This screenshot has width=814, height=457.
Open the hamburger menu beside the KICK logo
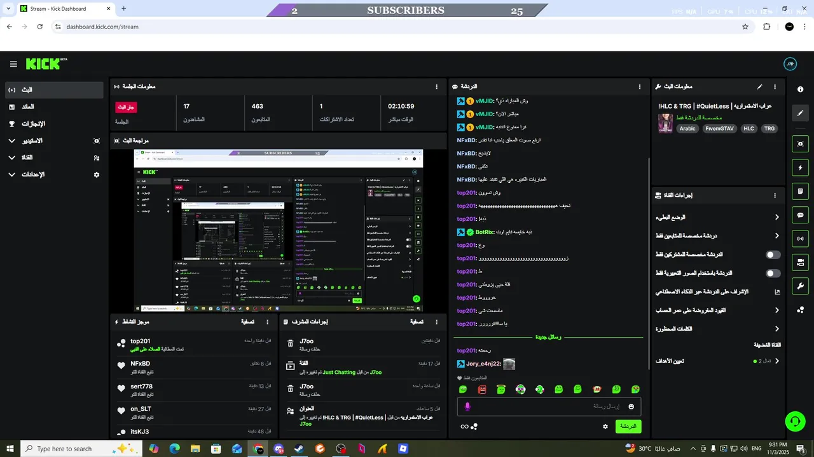click(x=13, y=64)
